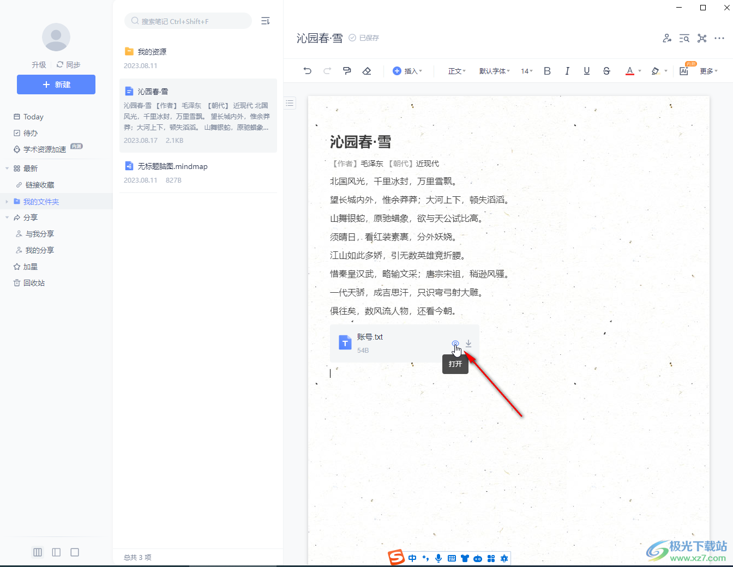Image resolution: width=733 pixels, height=567 pixels.
Task: Toggle italic formatting
Action: point(567,71)
